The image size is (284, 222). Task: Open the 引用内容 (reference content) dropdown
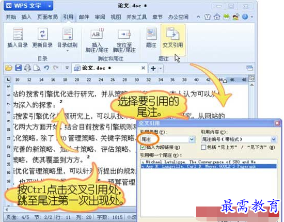point(274,139)
